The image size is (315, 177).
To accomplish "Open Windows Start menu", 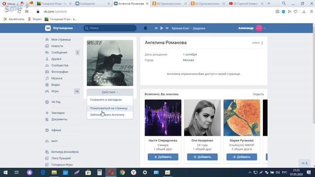I will 5,173.
